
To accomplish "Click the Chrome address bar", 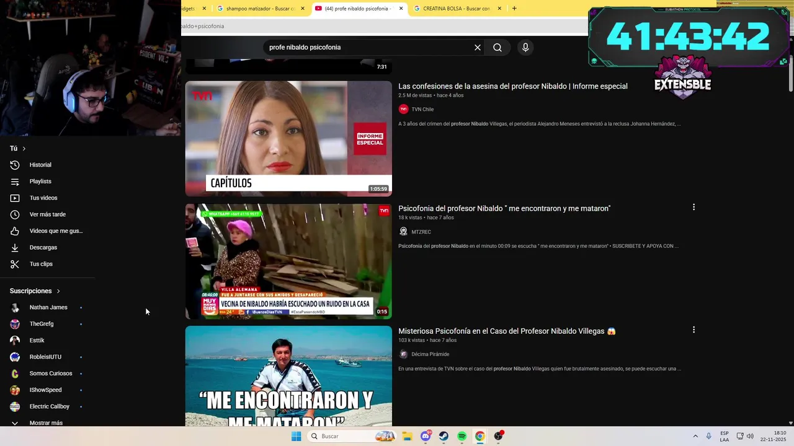I will tap(385, 26).
